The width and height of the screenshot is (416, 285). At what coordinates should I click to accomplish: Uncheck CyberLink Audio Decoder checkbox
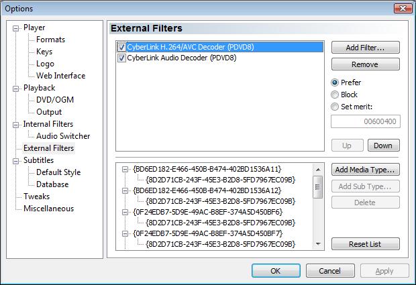click(121, 58)
